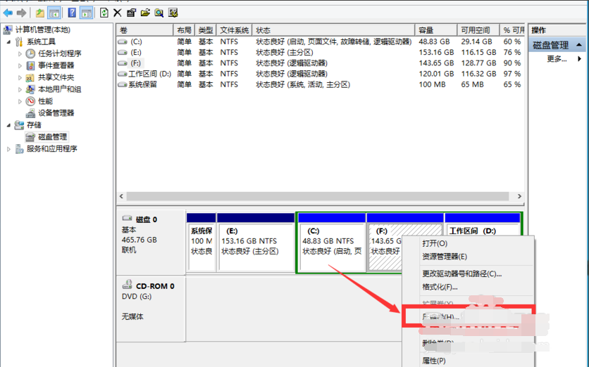The image size is (589, 367).
Task: Select the 系统保留 volume row
Action: [320, 85]
